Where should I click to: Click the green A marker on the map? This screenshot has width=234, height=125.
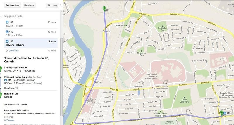tap(222, 113)
